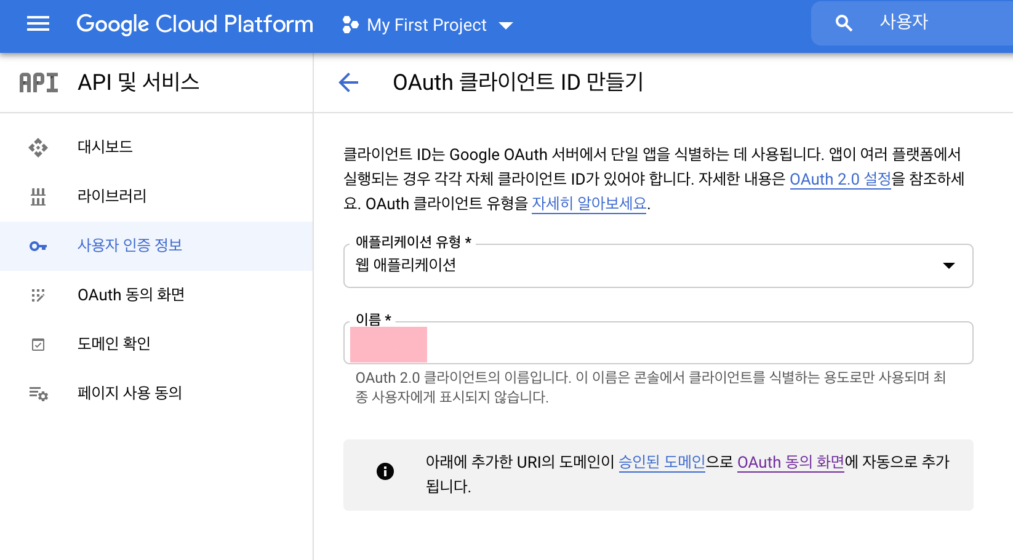Open OAuth 동의 화면 in sidebar
The width and height of the screenshot is (1013, 560).
pos(156,295)
